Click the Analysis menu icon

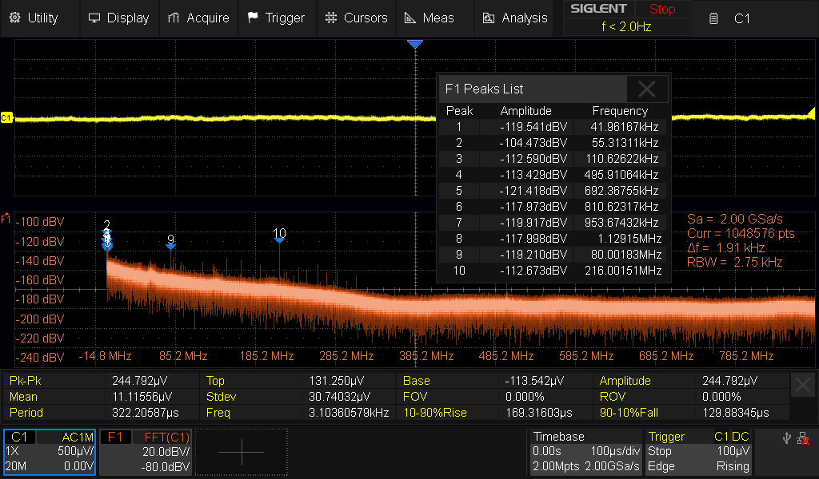click(489, 18)
